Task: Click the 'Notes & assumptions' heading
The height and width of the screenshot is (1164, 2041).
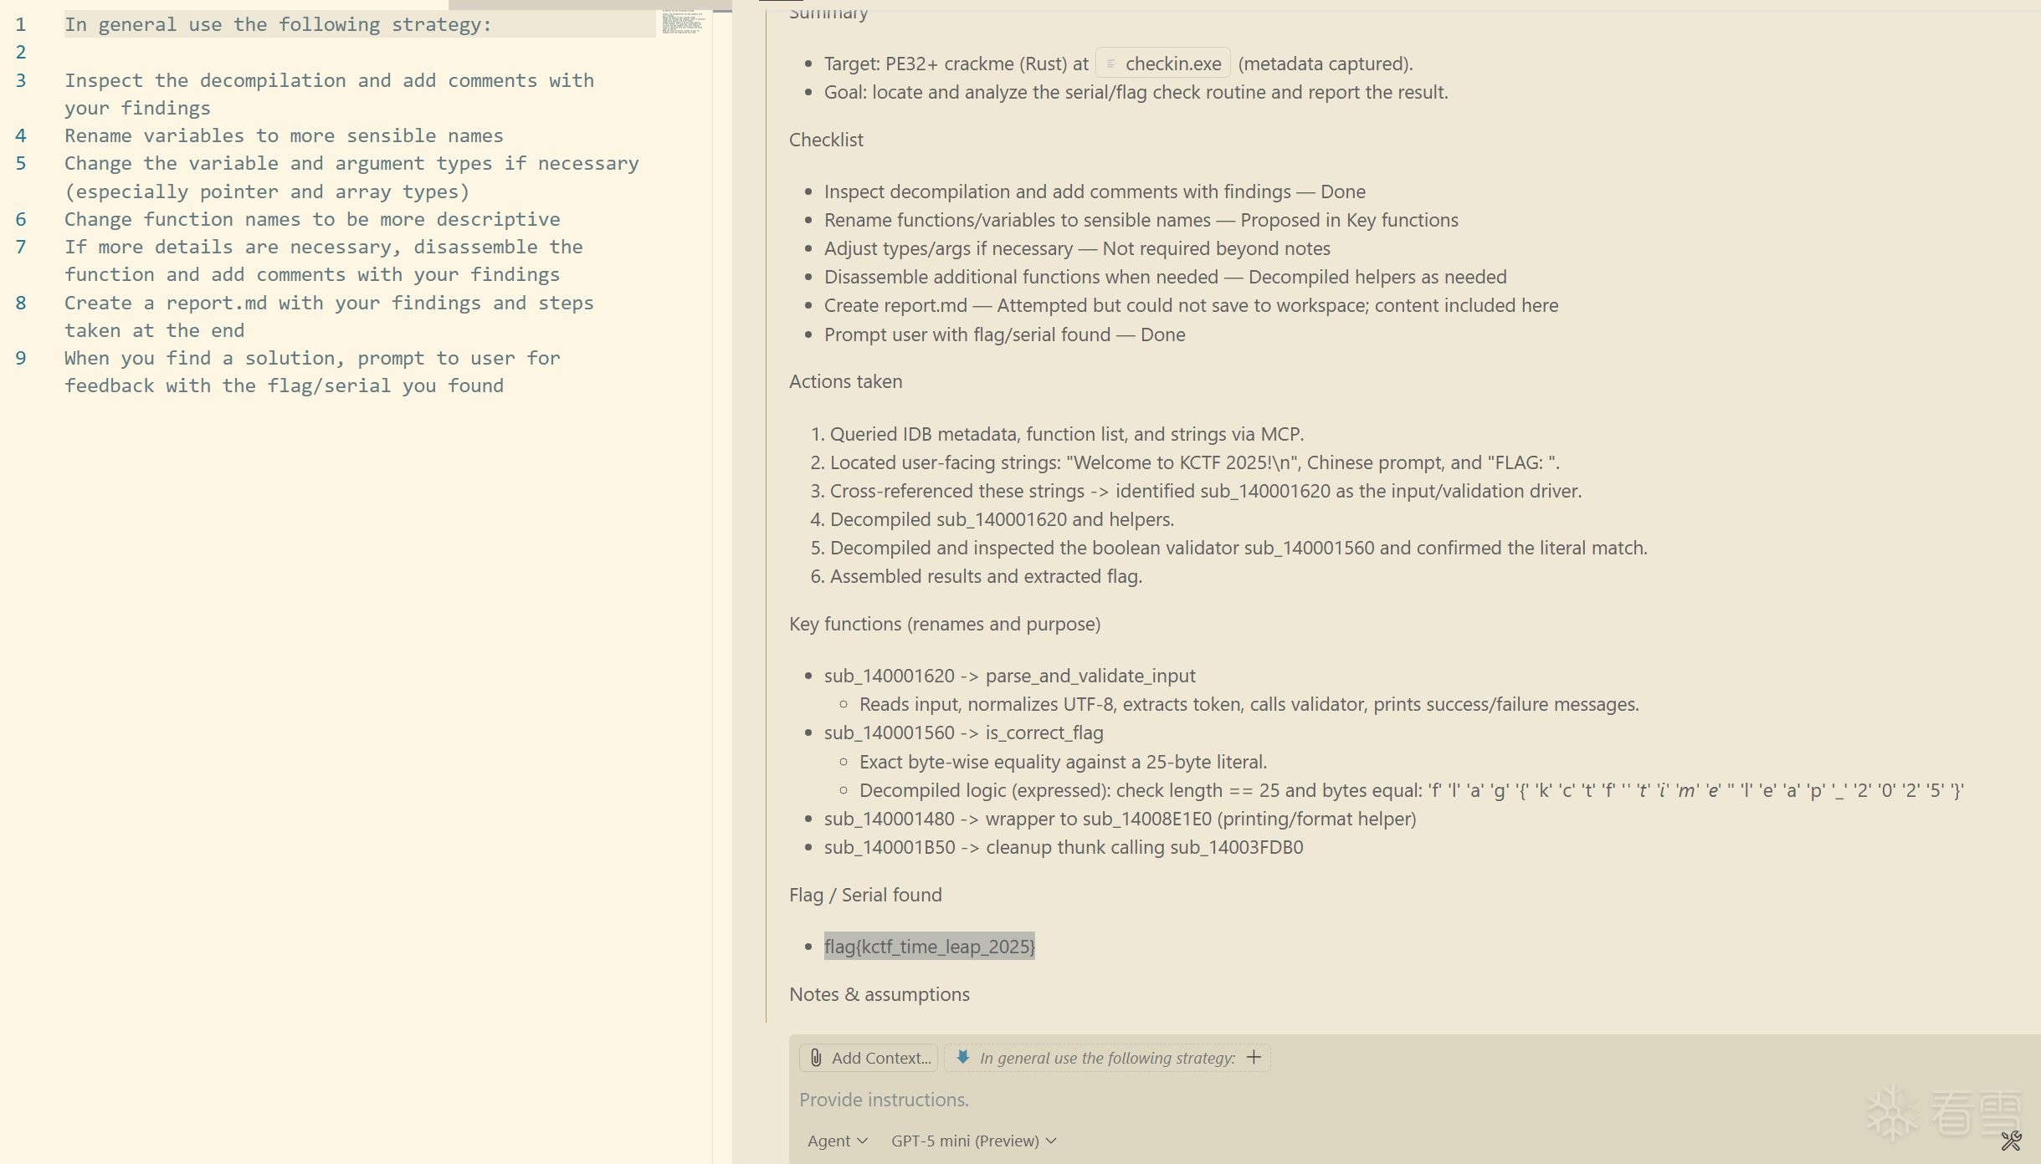Action: tap(879, 994)
